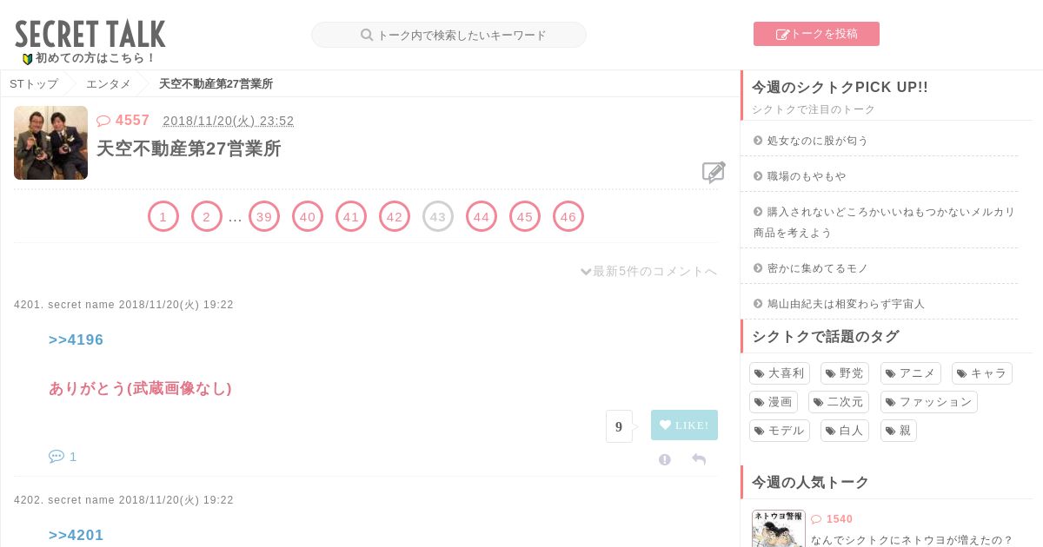Select the 大喜利 tag

tap(780, 373)
